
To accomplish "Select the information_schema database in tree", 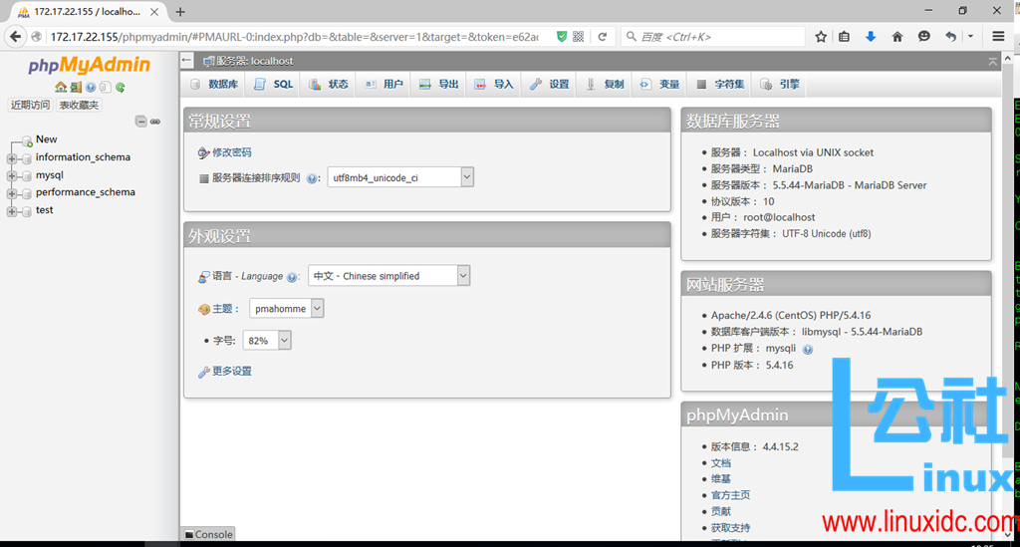I will click(84, 156).
